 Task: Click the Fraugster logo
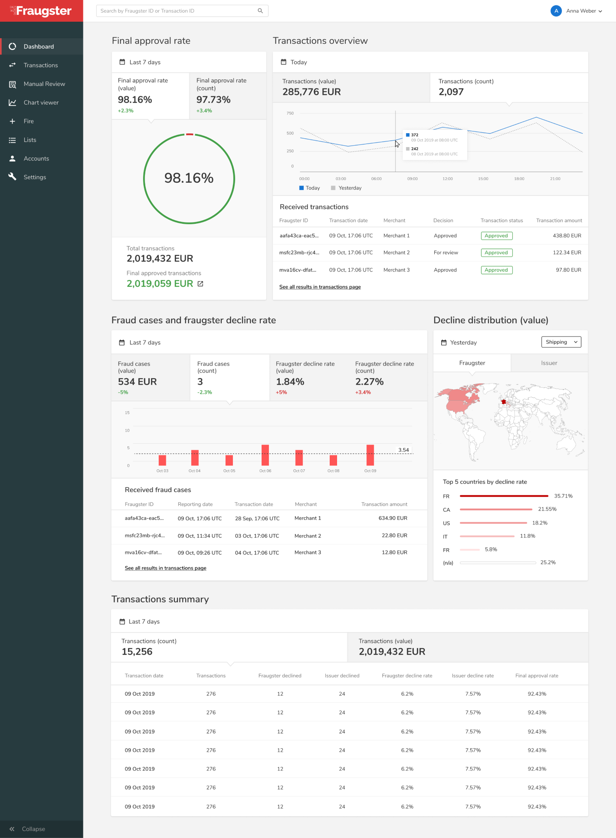[x=41, y=11]
